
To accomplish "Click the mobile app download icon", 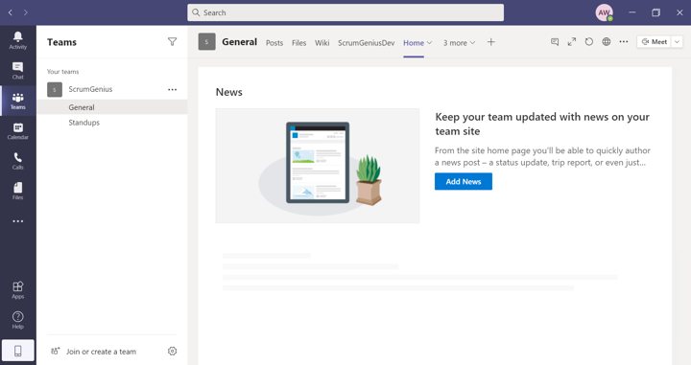I will click(x=17, y=351).
